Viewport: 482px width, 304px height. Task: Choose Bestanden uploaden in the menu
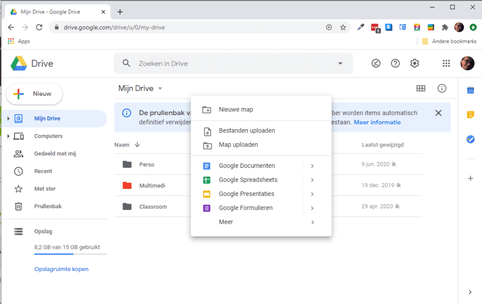[x=261, y=131]
